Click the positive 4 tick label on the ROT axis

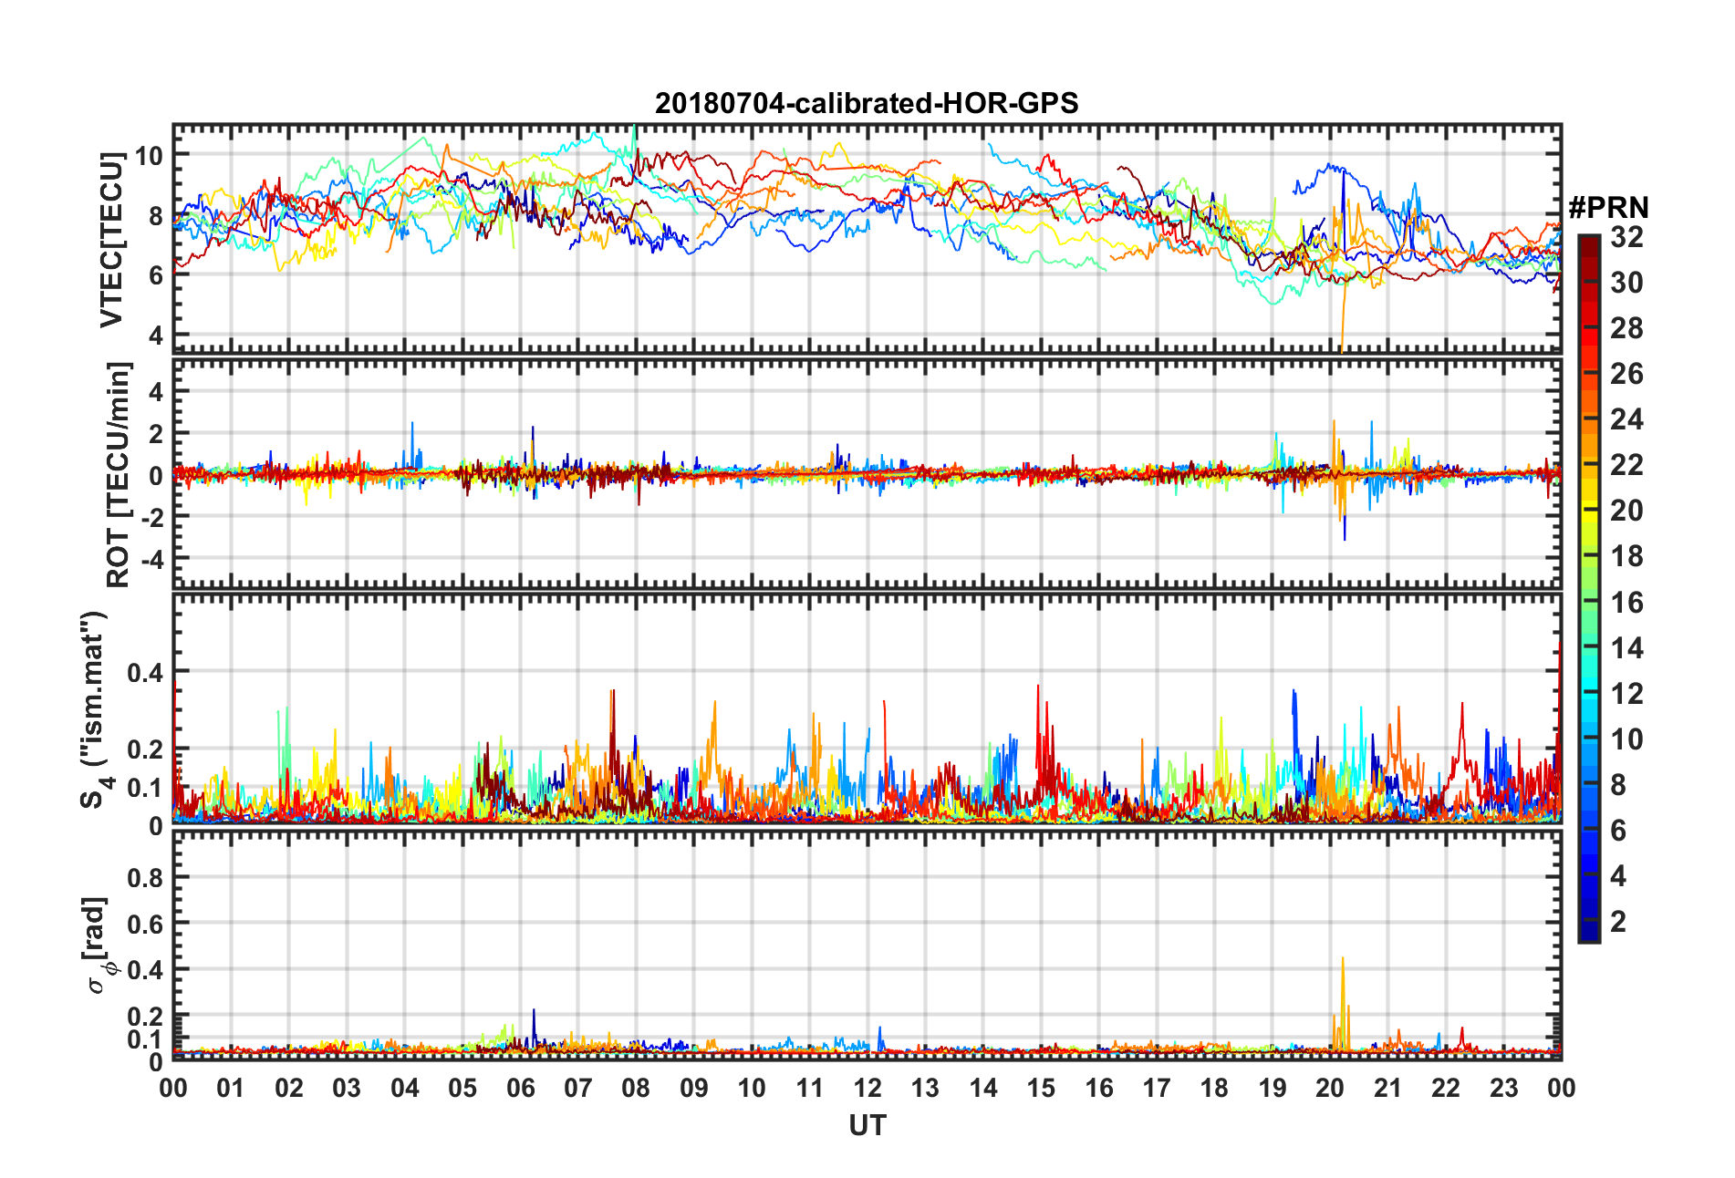coord(157,392)
